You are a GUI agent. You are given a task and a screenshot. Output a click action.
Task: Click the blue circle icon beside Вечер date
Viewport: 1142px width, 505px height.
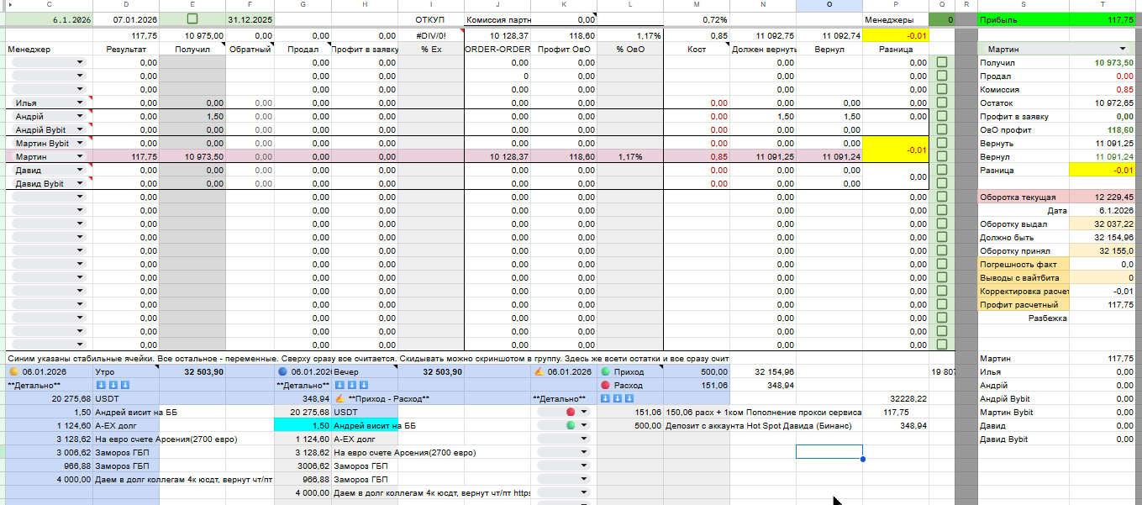[282, 371]
